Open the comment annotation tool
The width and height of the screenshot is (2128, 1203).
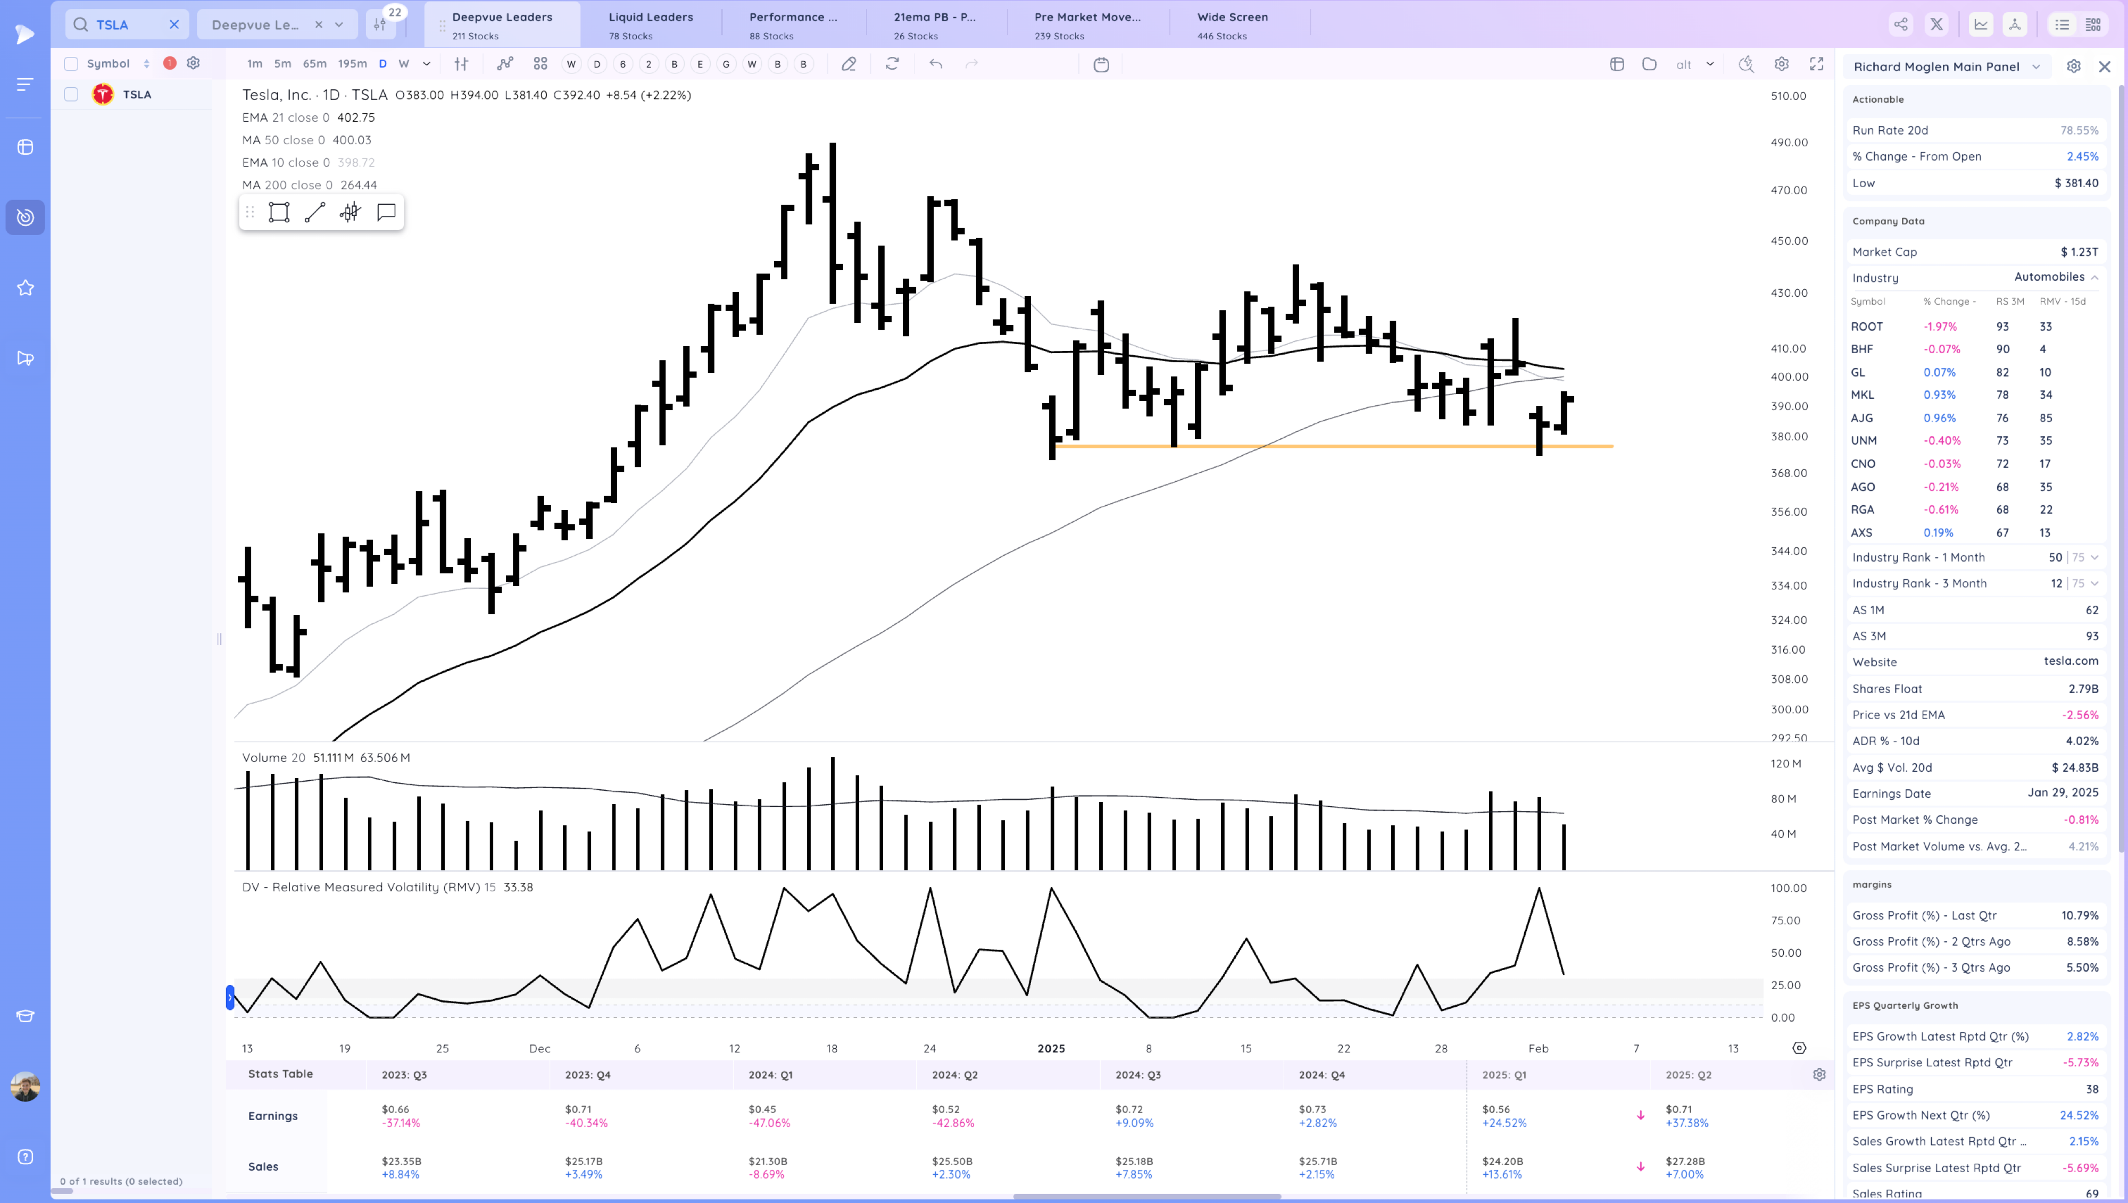point(386,212)
